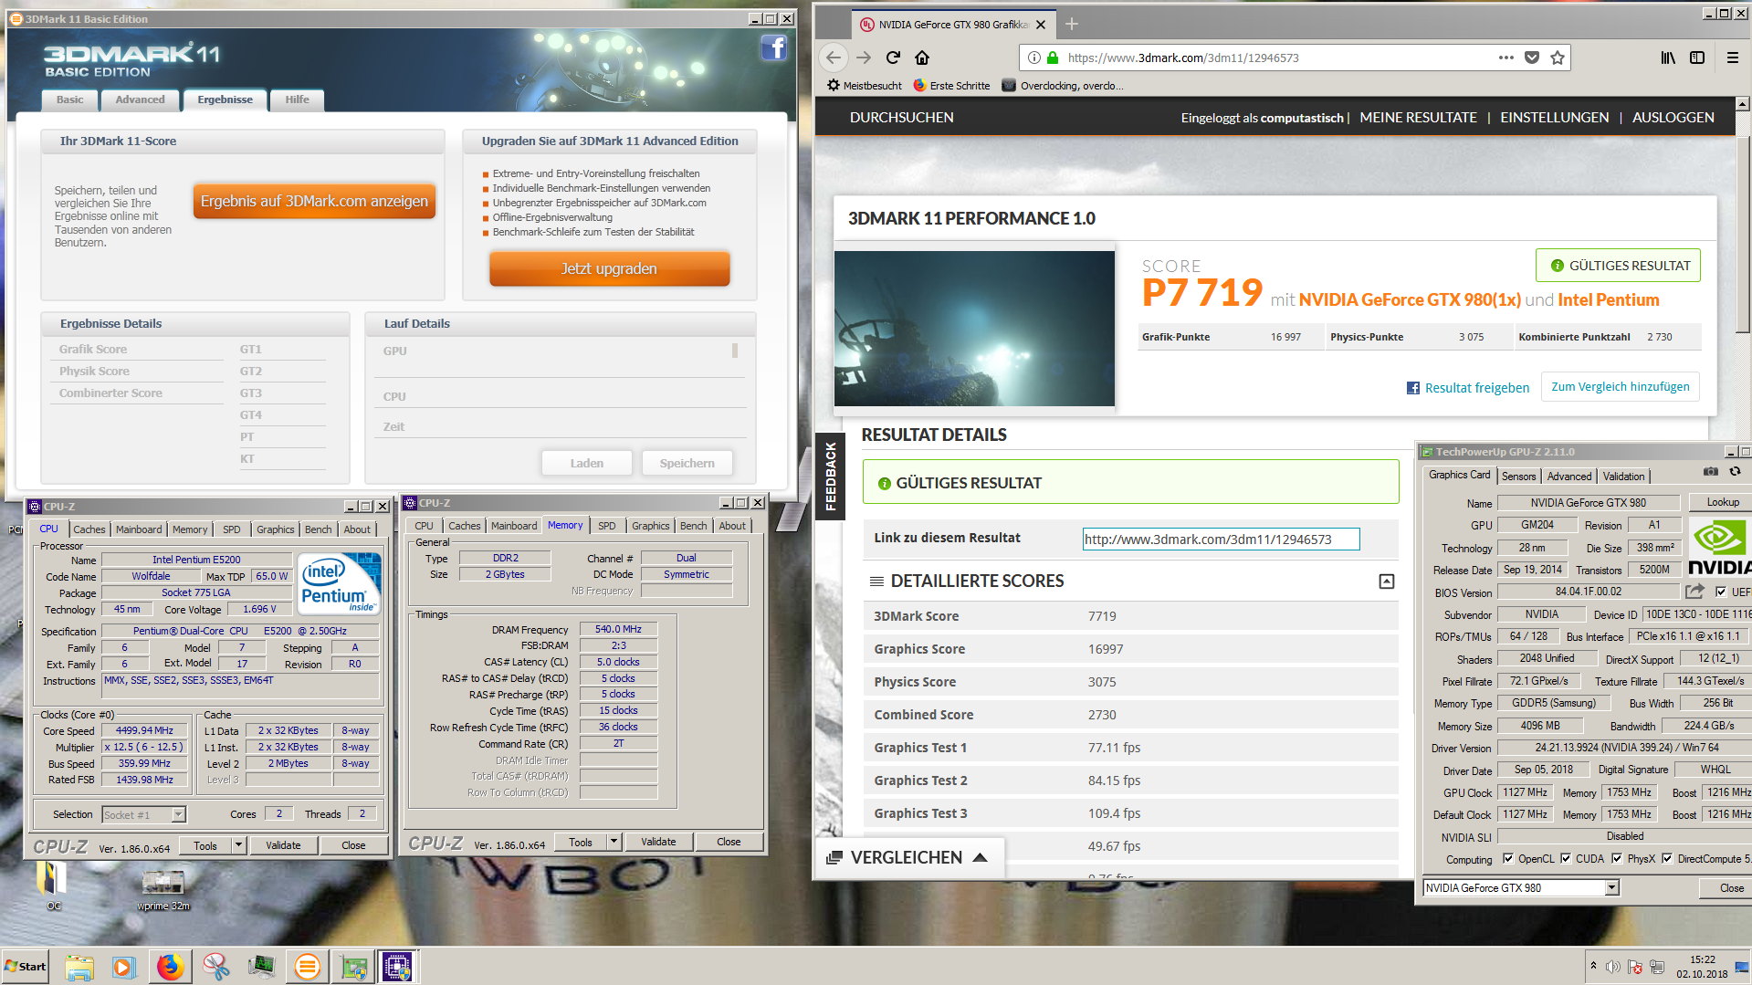Open the Firefox hamburger menu
This screenshot has width=1752, height=985.
click(x=1732, y=58)
